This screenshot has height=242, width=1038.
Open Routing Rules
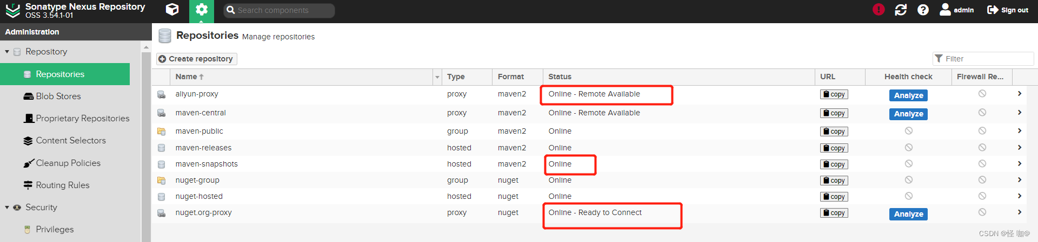[x=56, y=185]
